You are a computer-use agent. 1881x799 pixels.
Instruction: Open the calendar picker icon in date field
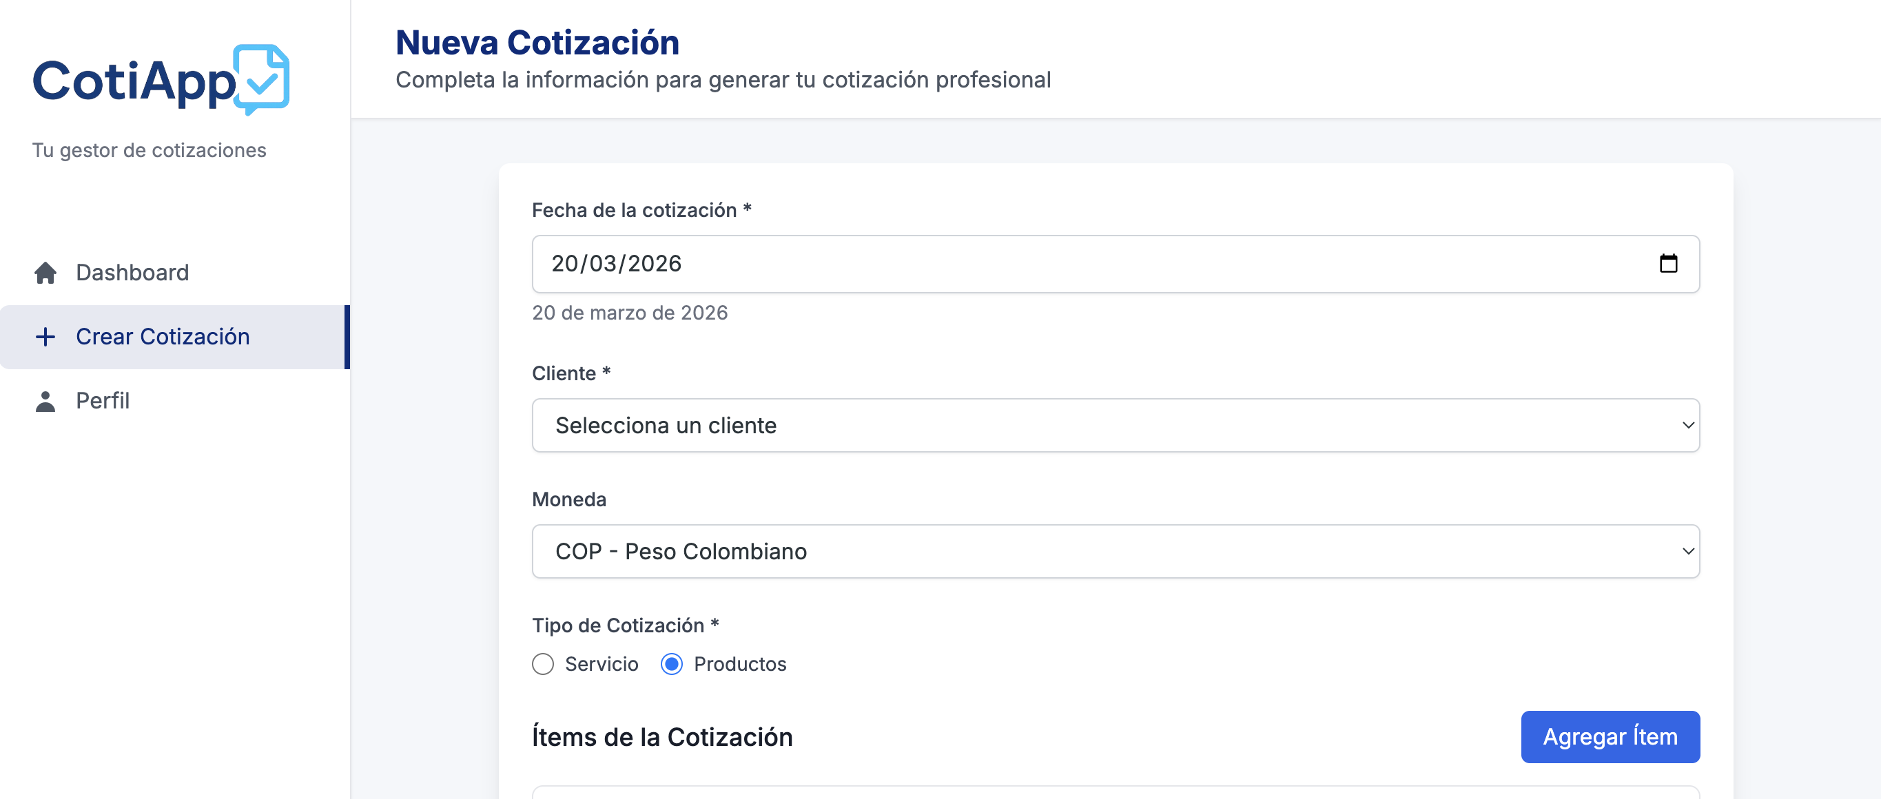tap(1668, 263)
